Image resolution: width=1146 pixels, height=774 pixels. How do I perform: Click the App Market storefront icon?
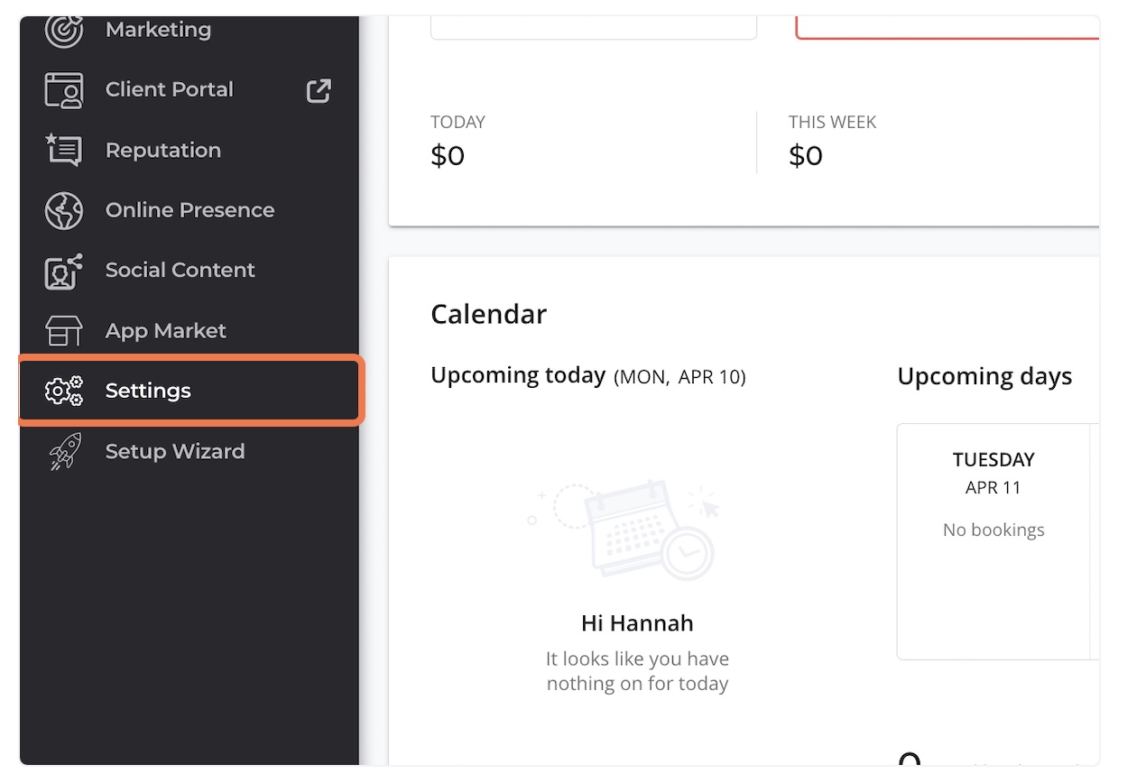(64, 331)
